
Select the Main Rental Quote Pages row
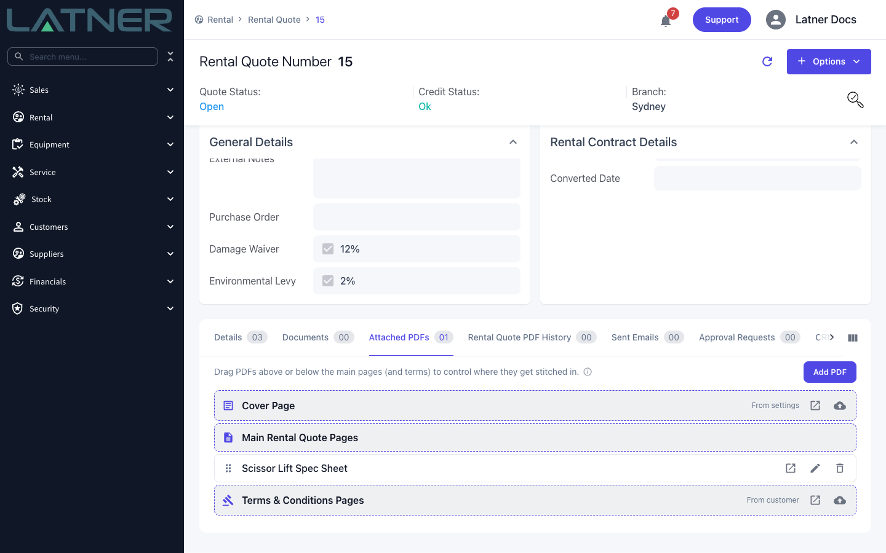pos(535,437)
